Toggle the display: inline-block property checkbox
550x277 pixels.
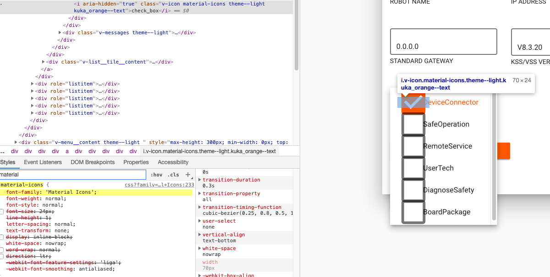[2, 237]
